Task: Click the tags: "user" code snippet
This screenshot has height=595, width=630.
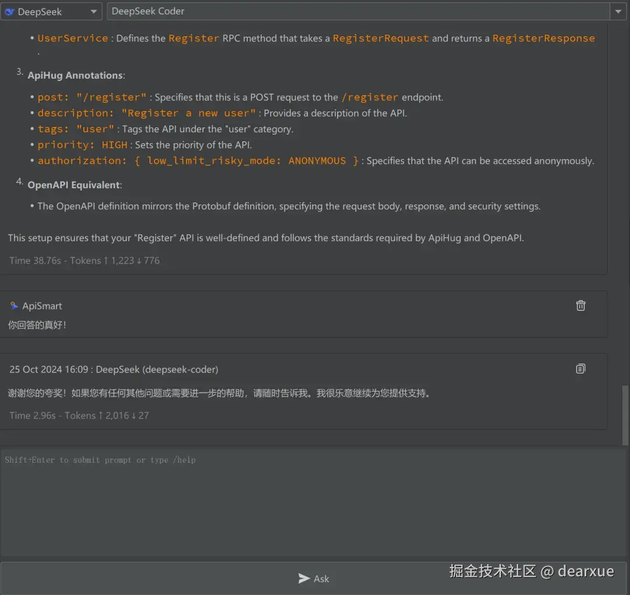Action: click(76, 129)
